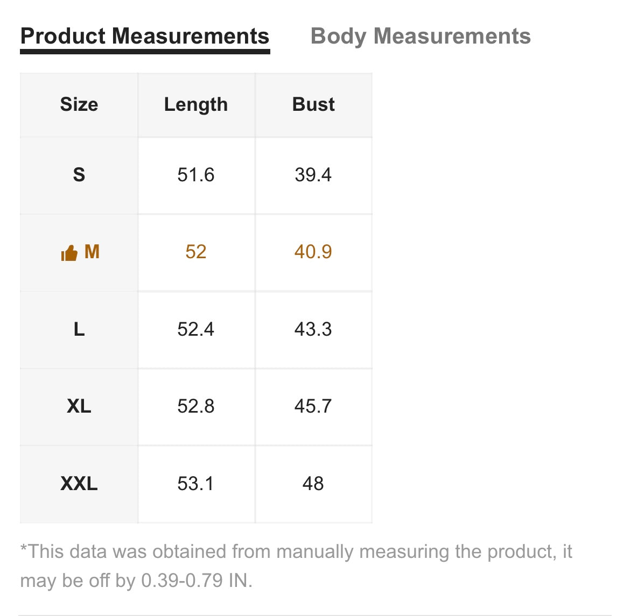The image size is (630, 616).
Task: Click the Bust column header
Action: [313, 104]
